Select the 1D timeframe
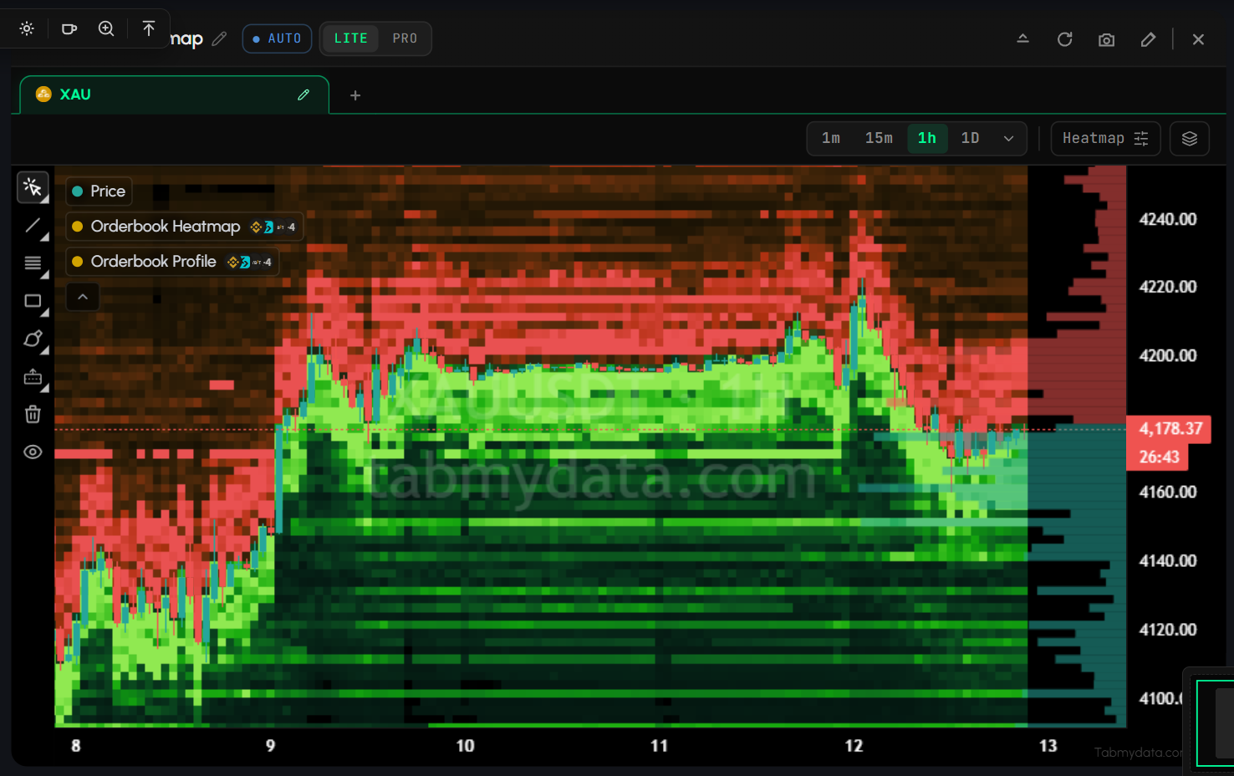This screenshot has width=1234, height=776. click(970, 139)
